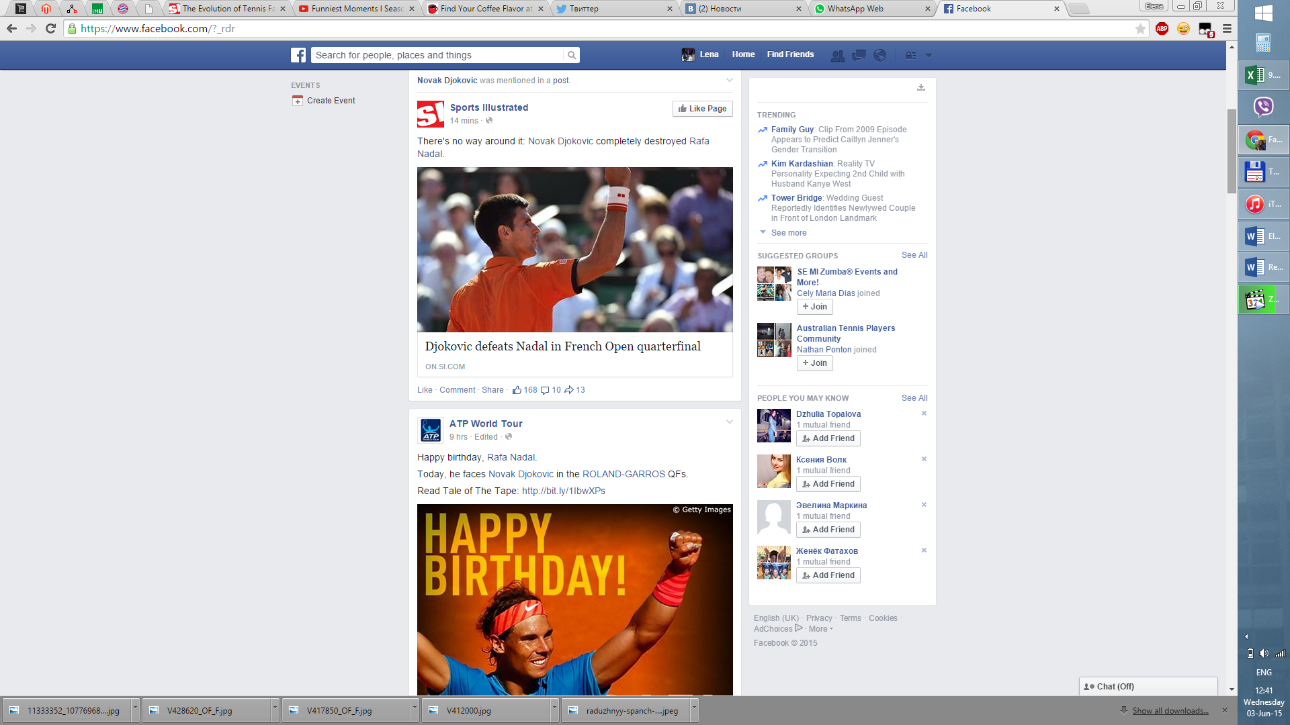
Task: Open the Messages icon in header
Action: (859, 55)
